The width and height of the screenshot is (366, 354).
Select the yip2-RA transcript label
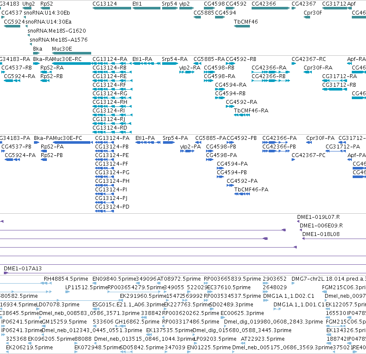[x=190, y=68]
